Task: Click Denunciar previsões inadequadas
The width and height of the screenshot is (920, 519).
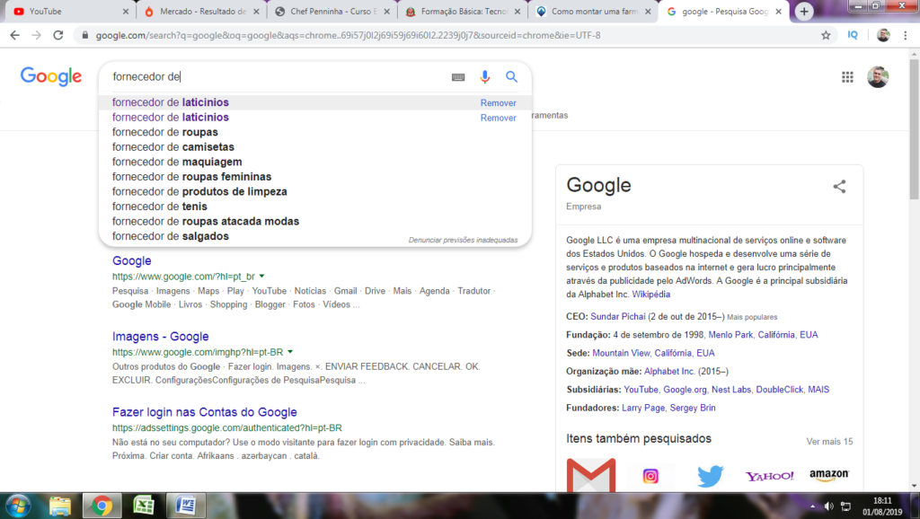Action: pos(463,240)
